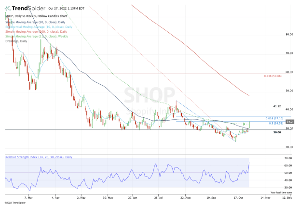The height and width of the screenshot is (205, 299).
Task: Click the SHOP chart title text
Action: click(x=36, y=16)
